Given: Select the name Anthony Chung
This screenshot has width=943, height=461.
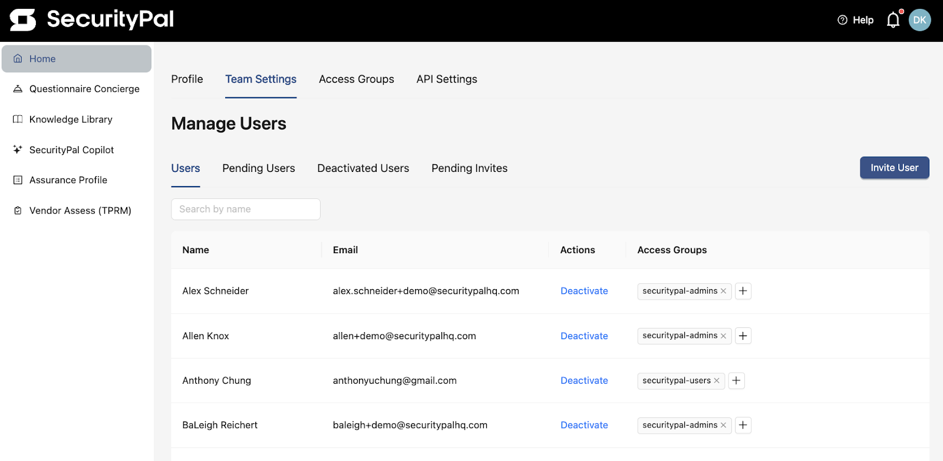Looking at the screenshot, I should (216, 381).
